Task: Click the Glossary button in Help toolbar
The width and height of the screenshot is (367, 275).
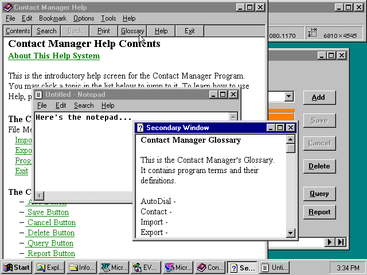Action: click(x=132, y=31)
